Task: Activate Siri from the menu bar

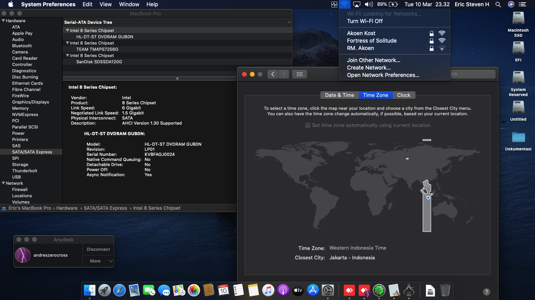Action: coord(511,4)
